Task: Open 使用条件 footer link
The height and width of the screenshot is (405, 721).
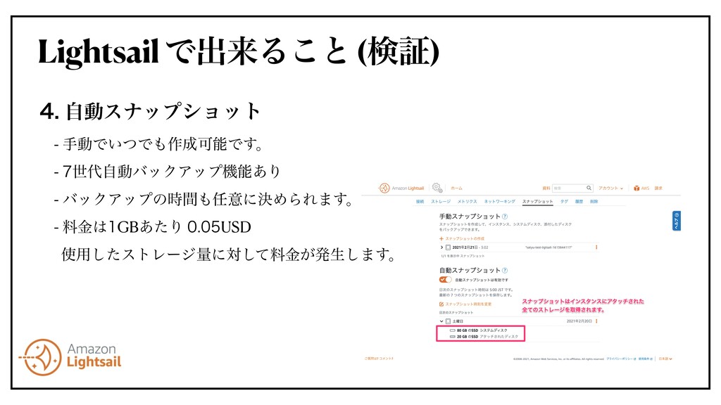Action: 645,359
